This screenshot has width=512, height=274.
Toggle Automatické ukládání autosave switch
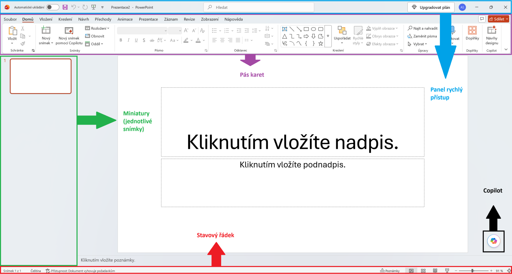(x=53, y=7)
